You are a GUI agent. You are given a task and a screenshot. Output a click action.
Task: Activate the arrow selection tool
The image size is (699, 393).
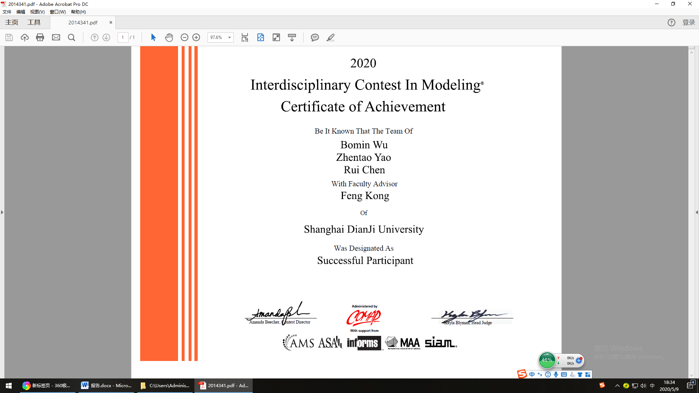pos(153,37)
